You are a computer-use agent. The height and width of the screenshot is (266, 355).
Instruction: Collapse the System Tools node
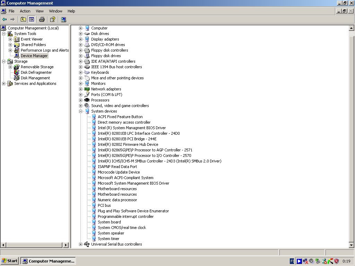click(3, 34)
